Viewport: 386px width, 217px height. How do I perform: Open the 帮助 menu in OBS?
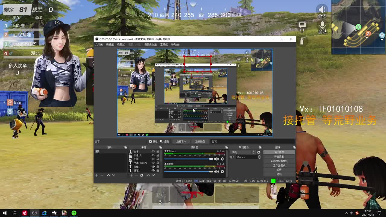175,45
